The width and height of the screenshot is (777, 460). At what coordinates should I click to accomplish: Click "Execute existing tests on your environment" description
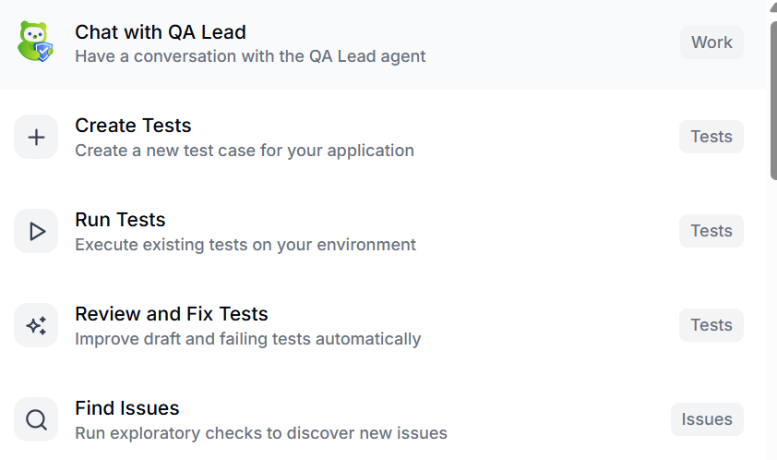[x=245, y=245]
